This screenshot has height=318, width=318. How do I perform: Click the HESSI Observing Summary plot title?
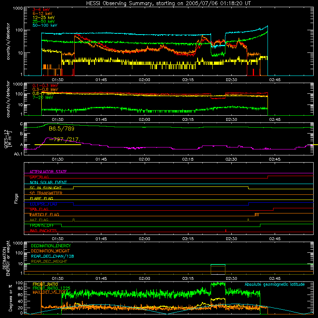(168, 4)
